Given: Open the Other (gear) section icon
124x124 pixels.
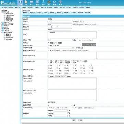Looking at the screenshot, I should 60,3.
